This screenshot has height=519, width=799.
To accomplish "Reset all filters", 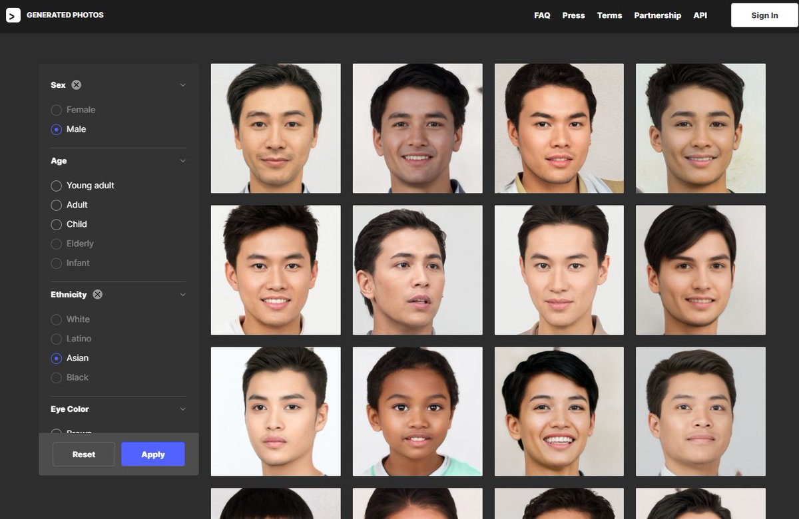I will coord(84,454).
